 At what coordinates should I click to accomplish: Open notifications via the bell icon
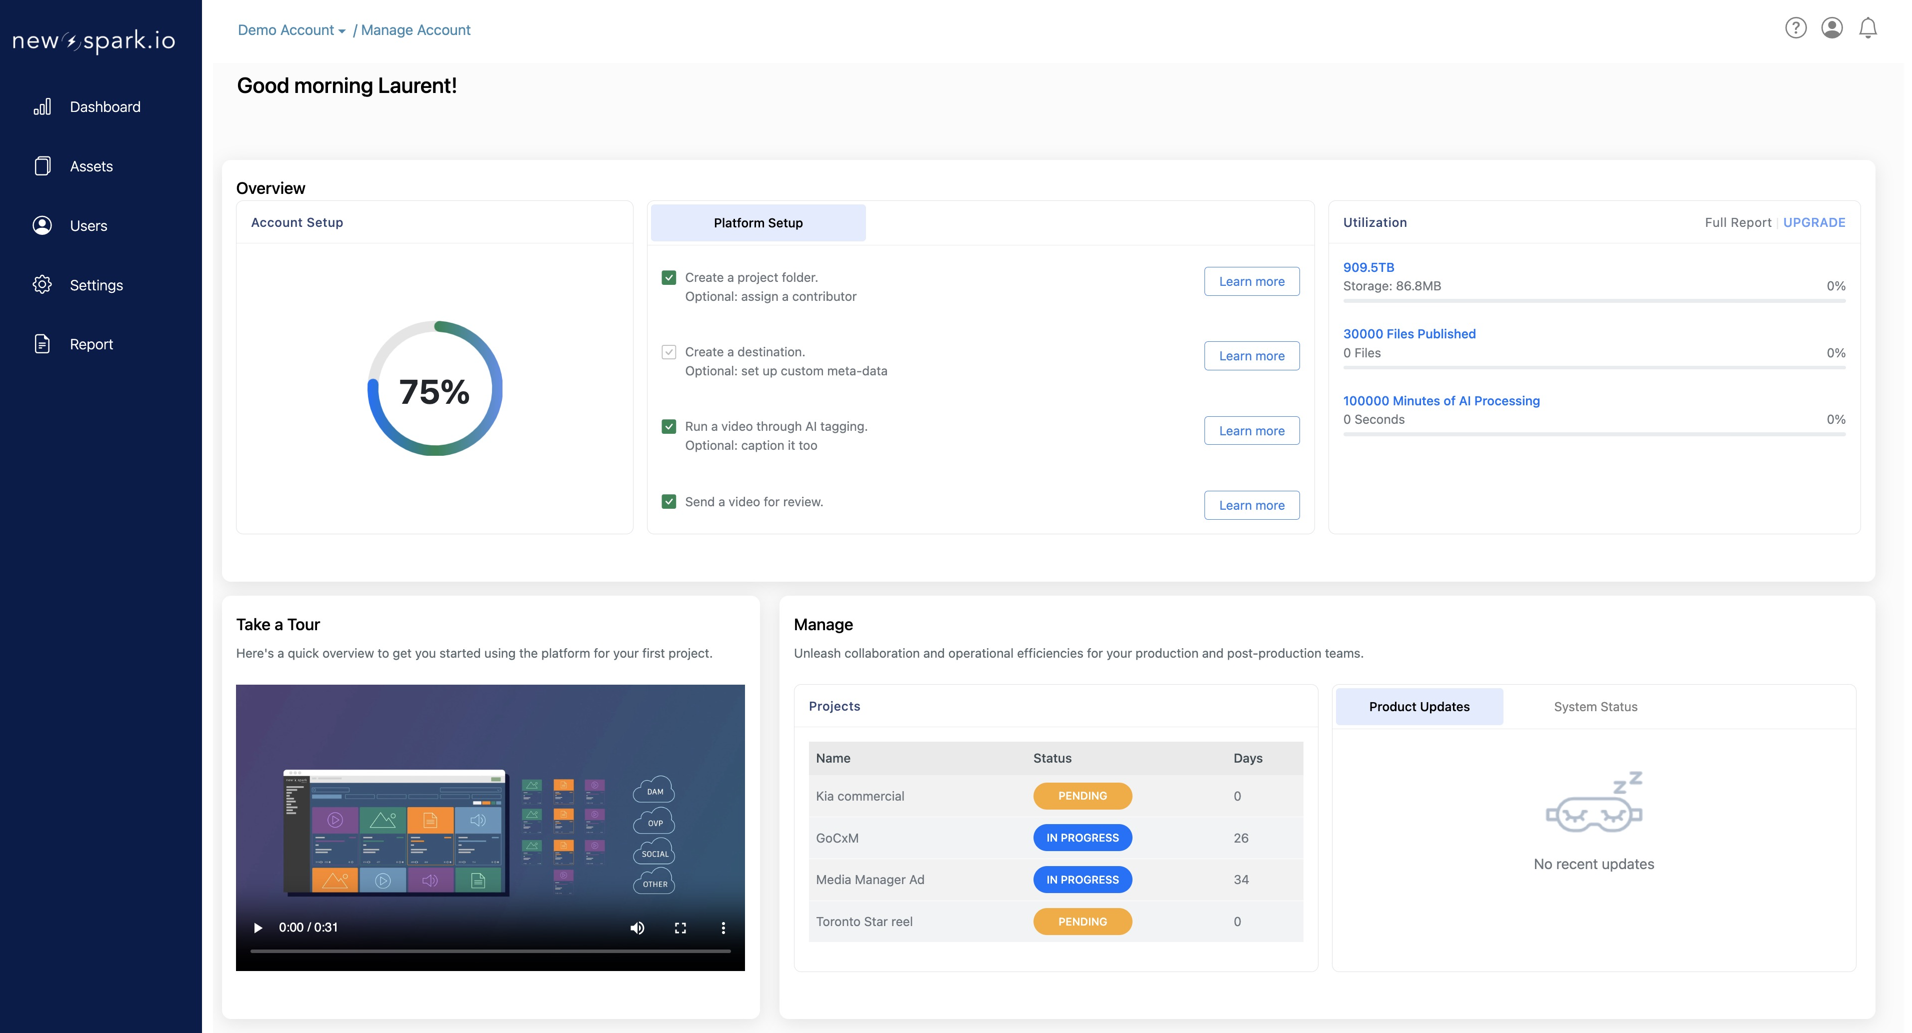click(1868, 27)
